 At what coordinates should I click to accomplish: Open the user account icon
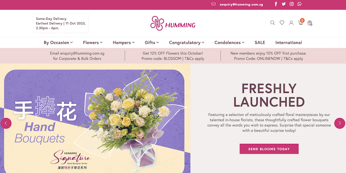pos(291,23)
